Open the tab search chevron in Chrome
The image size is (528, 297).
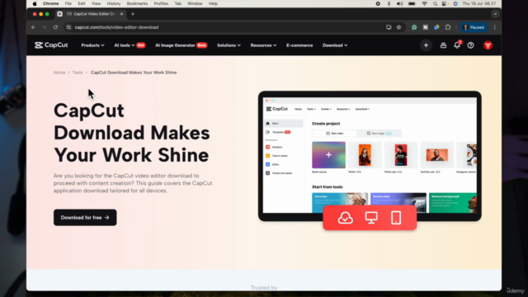(x=495, y=14)
